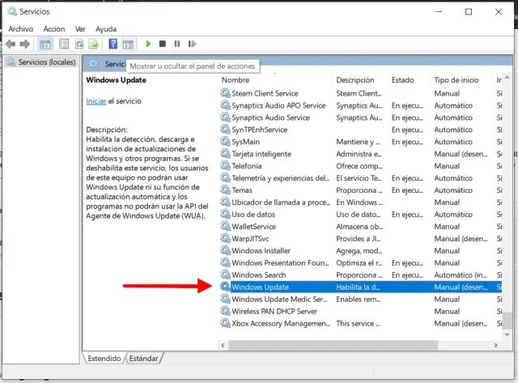Image resolution: width=518 pixels, height=383 pixels.
Task: Click gear icon of Windows Installer
Action: pos(225,250)
